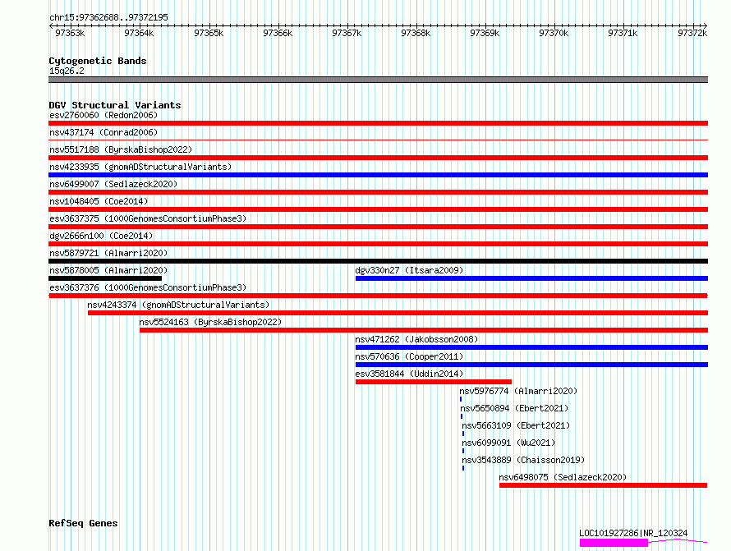
Task: Click the 97372k ruler position
Action: pos(692,33)
